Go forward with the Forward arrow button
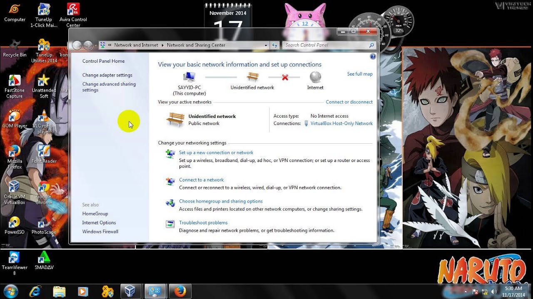The height and width of the screenshot is (299, 533). pos(88,45)
